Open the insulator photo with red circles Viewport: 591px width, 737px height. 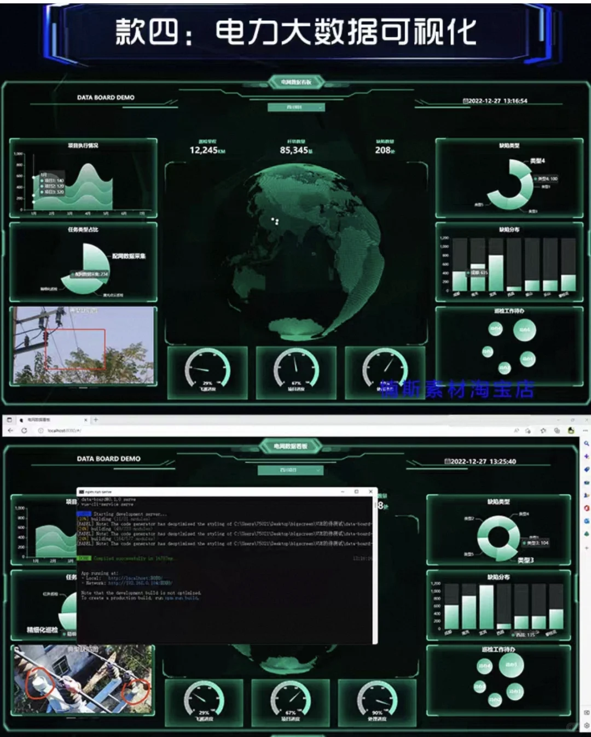tap(83, 680)
